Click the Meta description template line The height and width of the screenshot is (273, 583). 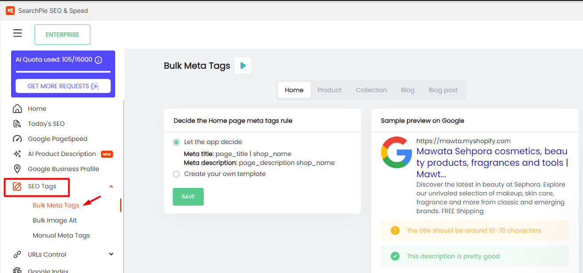(x=259, y=163)
